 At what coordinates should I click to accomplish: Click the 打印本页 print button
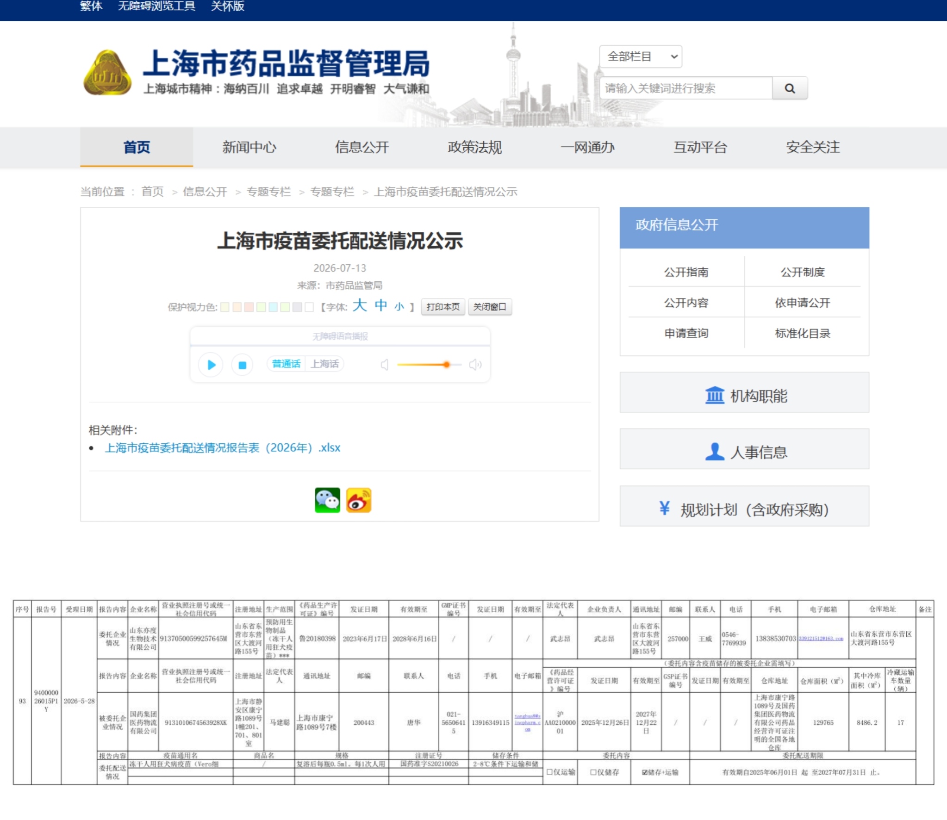point(443,307)
